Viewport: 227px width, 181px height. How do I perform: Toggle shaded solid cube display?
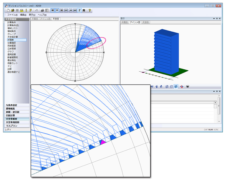click(176, 87)
